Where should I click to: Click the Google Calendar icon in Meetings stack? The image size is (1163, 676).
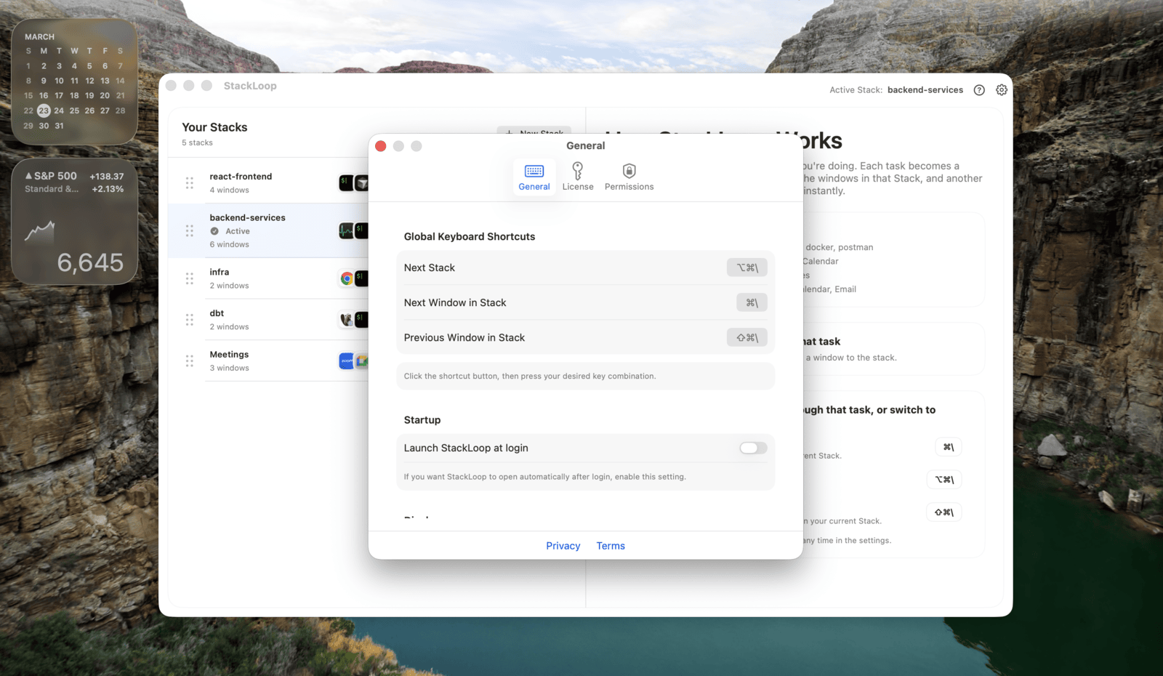tap(362, 361)
